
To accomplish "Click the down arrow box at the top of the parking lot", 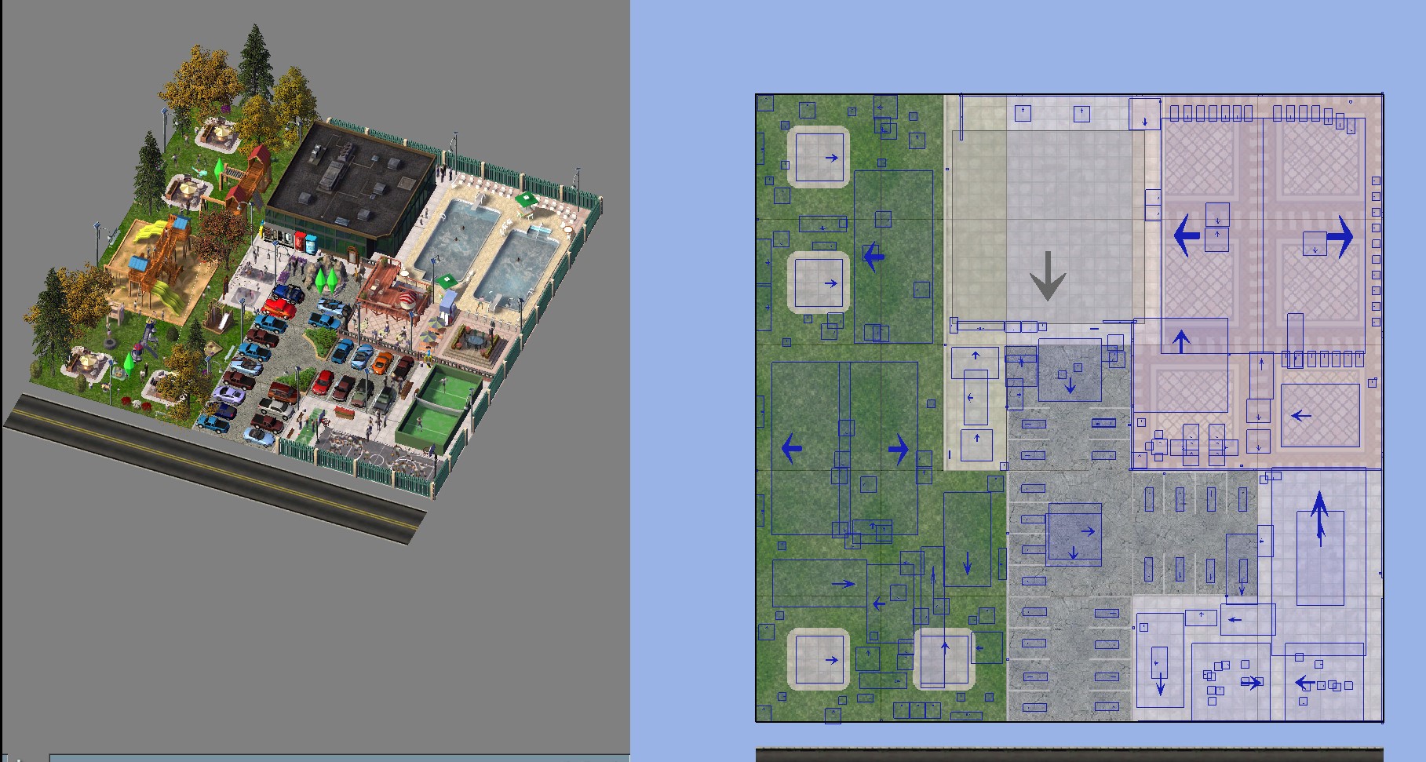I will tap(1069, 370).
